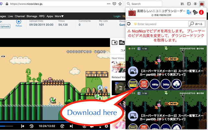Open the Blomaga menu item
The image size is (208, 130).
click(32, 16)
